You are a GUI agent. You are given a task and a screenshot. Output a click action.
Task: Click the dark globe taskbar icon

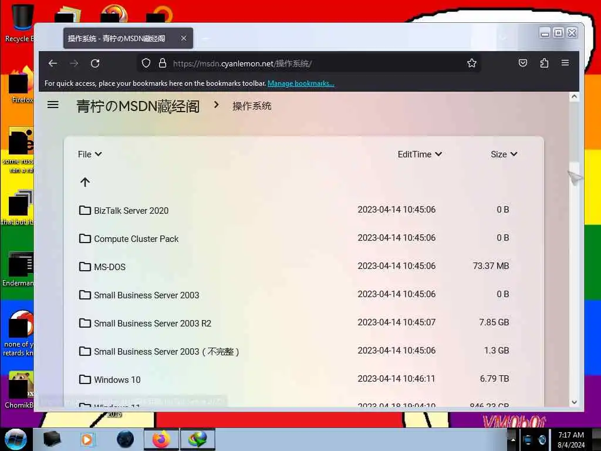coord(126,439)
